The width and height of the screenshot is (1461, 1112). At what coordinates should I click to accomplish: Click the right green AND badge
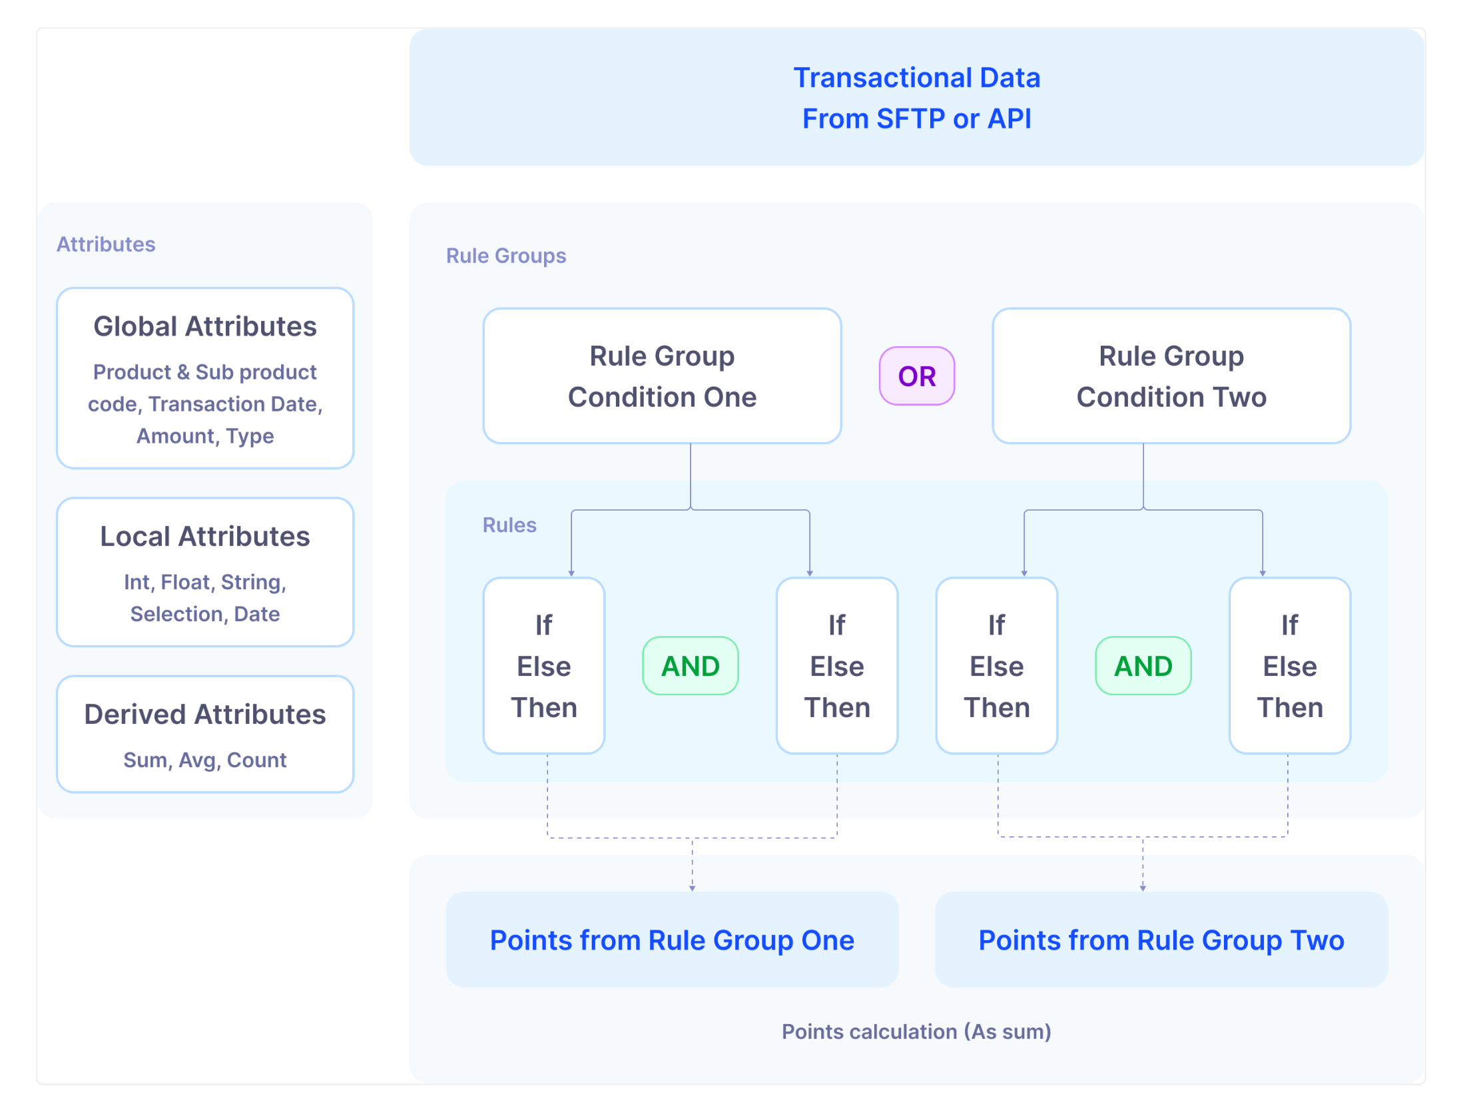pyautogui.click(x=1143, y=666)
